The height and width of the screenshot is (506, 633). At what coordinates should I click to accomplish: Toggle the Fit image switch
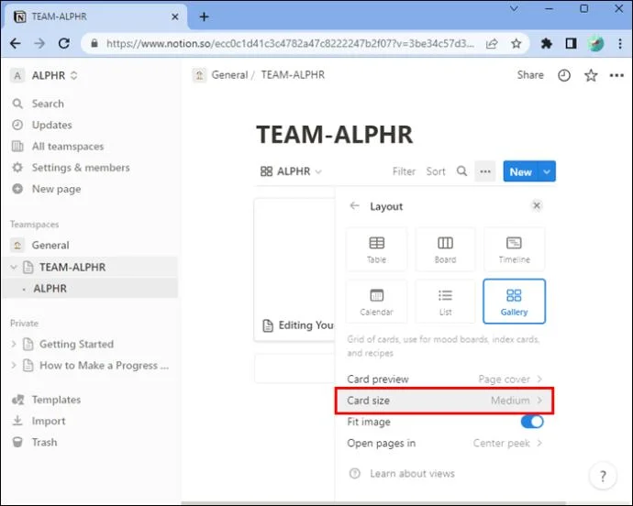[532, 422]
